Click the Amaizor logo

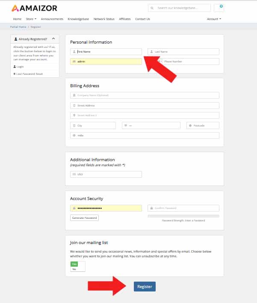tap(34, 8)
